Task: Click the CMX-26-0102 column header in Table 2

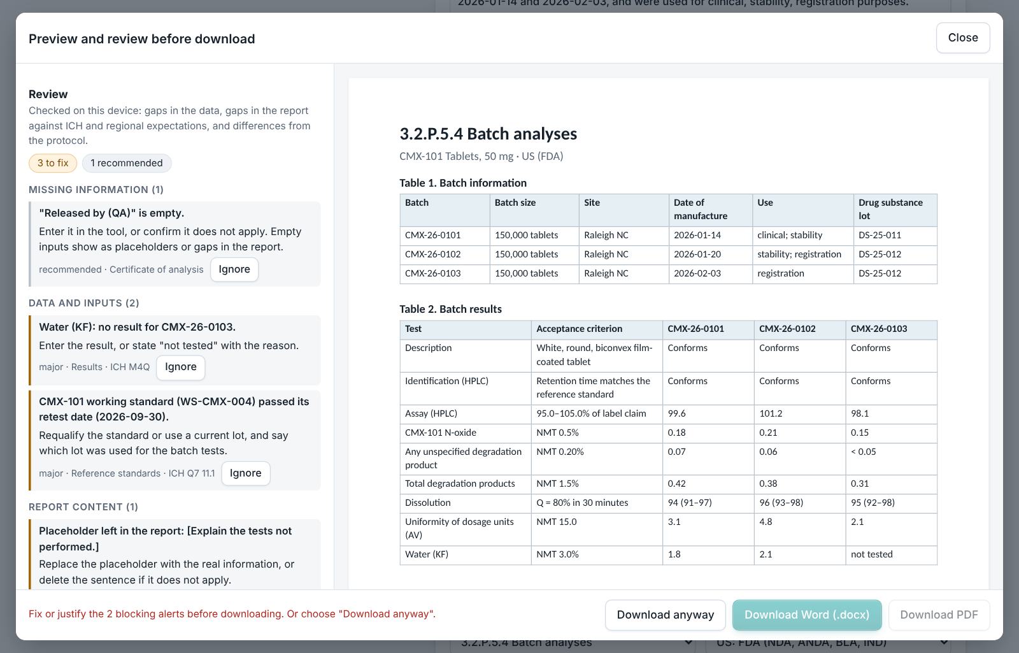Action: point(787,329)
